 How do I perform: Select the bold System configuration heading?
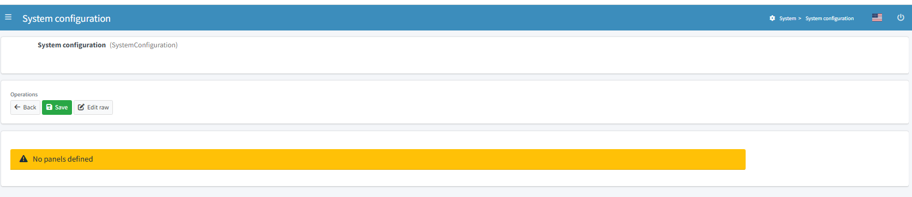[x=71, y=45]
